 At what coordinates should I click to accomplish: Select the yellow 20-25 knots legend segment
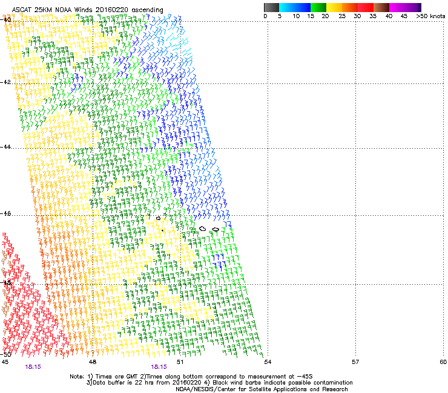click(334, 7)
